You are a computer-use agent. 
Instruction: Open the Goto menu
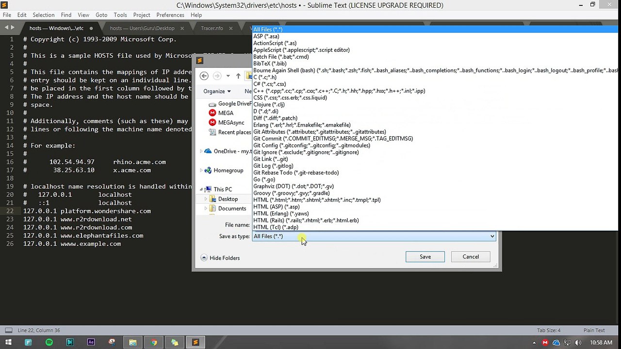coord(101,15)
